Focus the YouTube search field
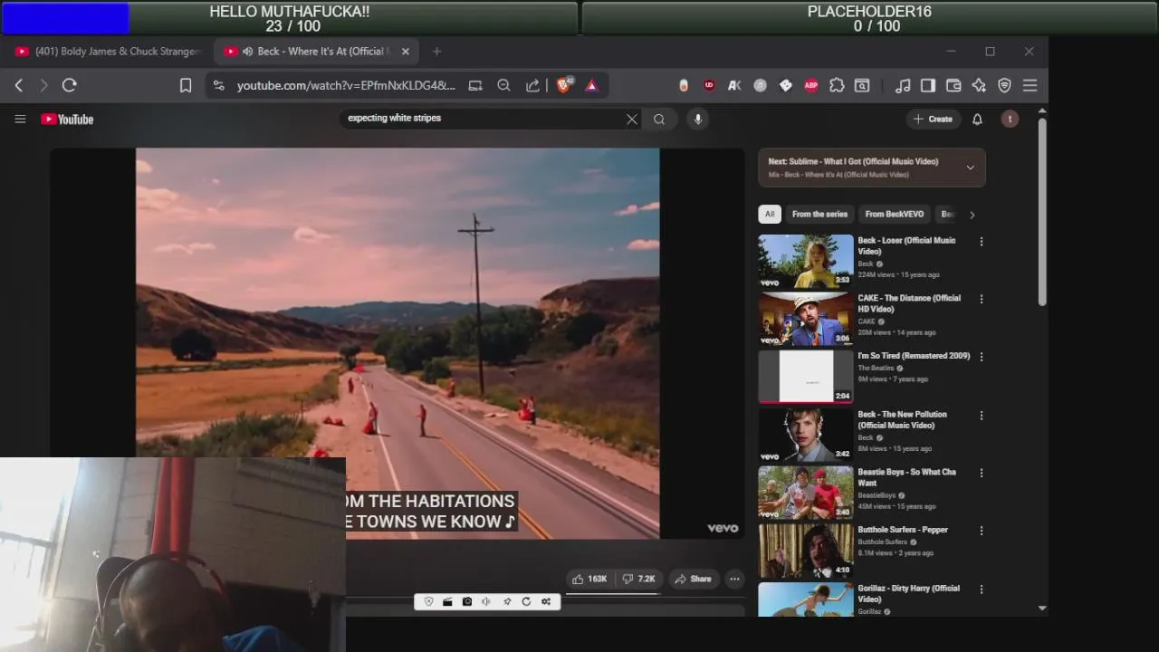 pos(484,119)
